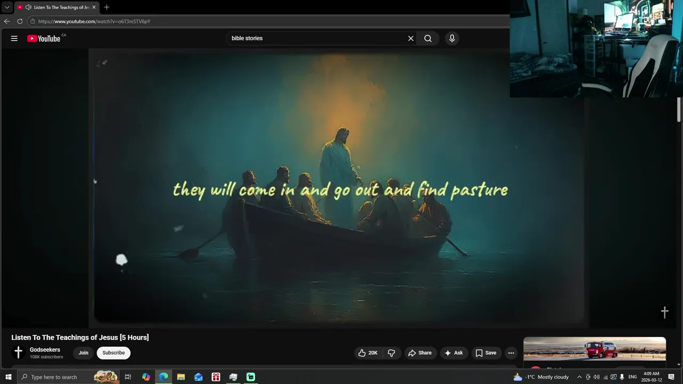Open the tow truck ad thumbnail
This screenshot has height=384, width=683.
point(594,349)
